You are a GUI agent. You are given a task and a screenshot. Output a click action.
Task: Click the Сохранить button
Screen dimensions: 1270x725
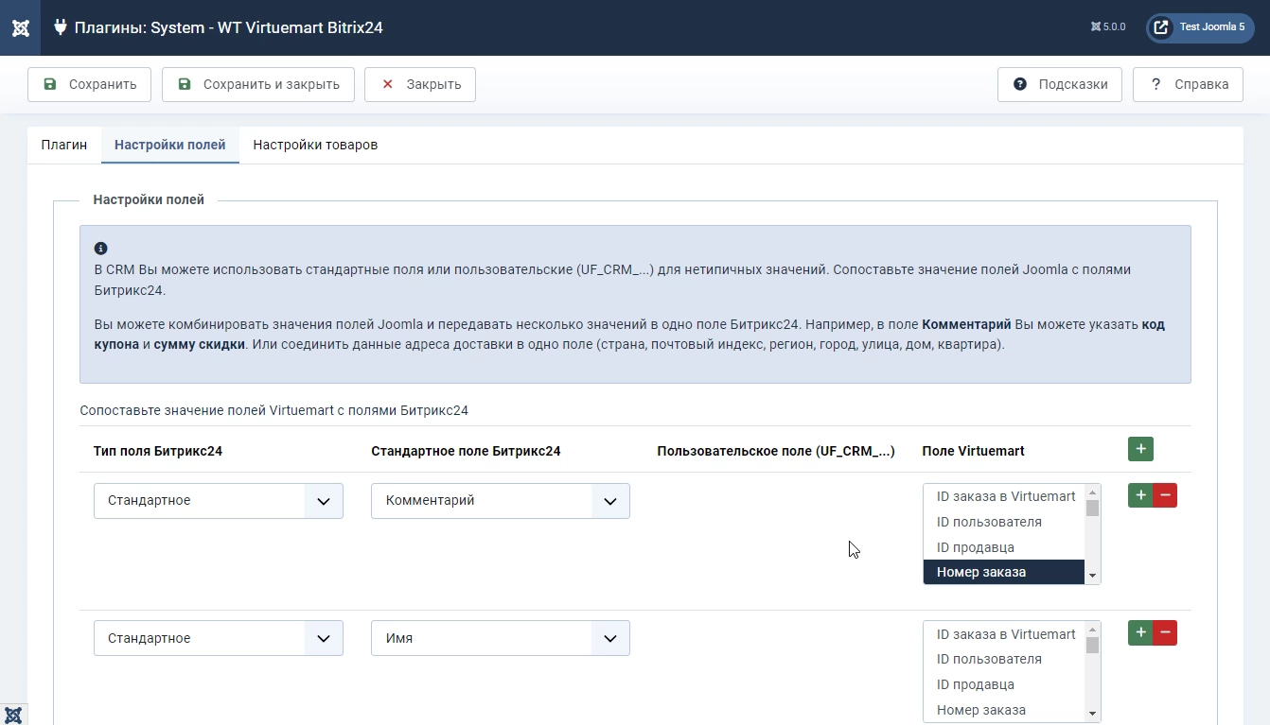tap(89, 84)
